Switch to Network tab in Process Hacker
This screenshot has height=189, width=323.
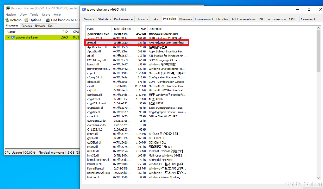point(40,26)
